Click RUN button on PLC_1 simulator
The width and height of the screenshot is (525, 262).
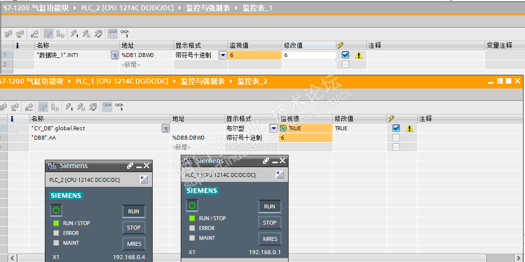click(x=269, y=206)
